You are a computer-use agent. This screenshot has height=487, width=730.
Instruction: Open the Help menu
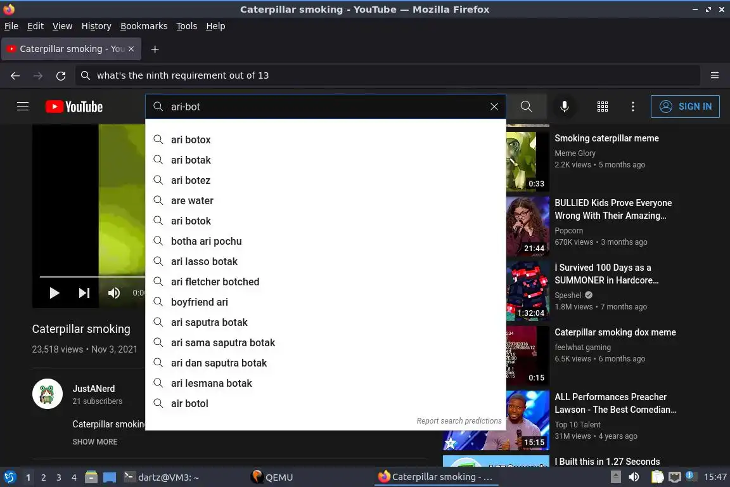(x=215, y=26)
